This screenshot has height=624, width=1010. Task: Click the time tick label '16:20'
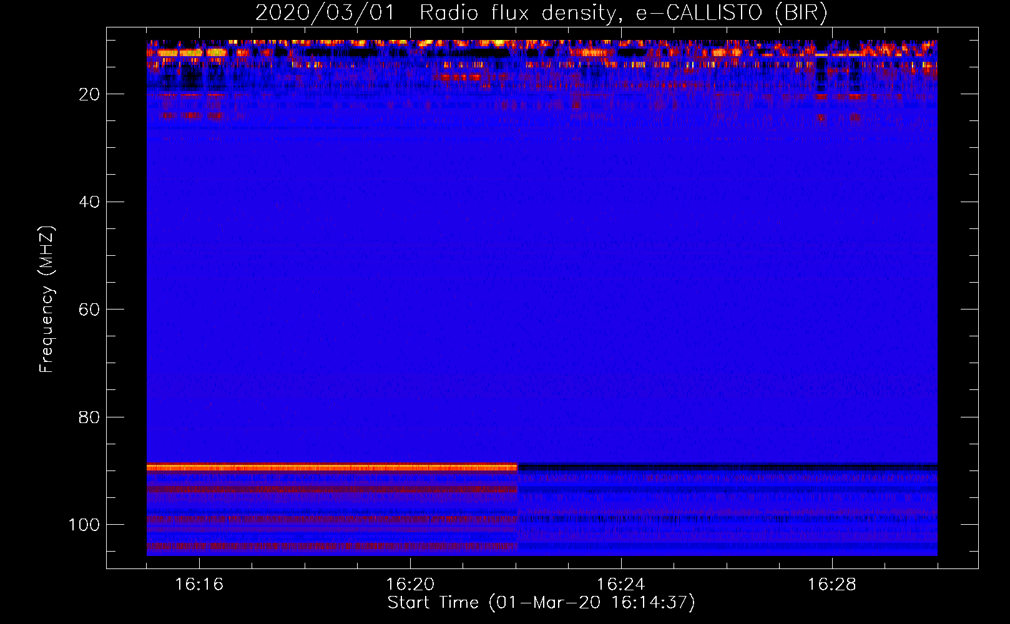click(x=410, y=584)
